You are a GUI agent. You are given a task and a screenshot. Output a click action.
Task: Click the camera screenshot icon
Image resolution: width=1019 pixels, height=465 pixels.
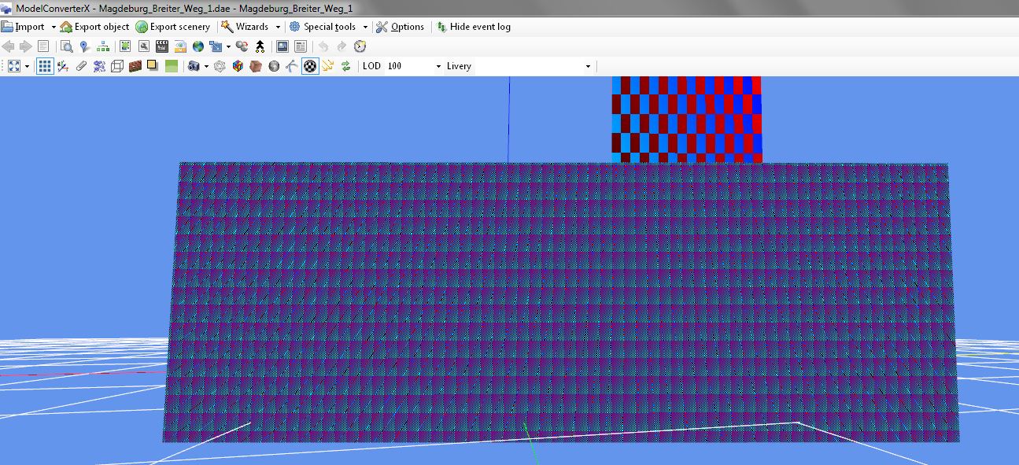(194, 66)
